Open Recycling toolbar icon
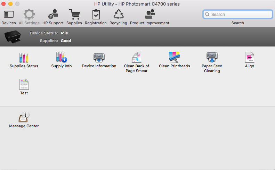 coord(119,14)
